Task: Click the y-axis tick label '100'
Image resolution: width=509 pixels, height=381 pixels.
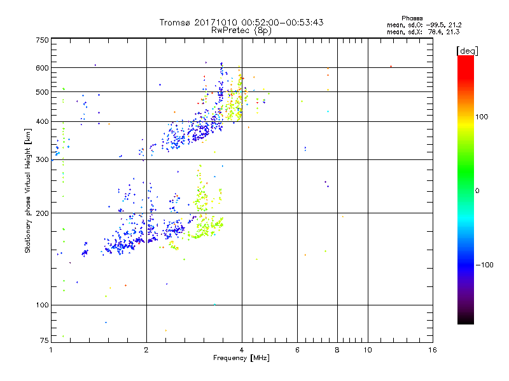Action: (x=42, y=305)
